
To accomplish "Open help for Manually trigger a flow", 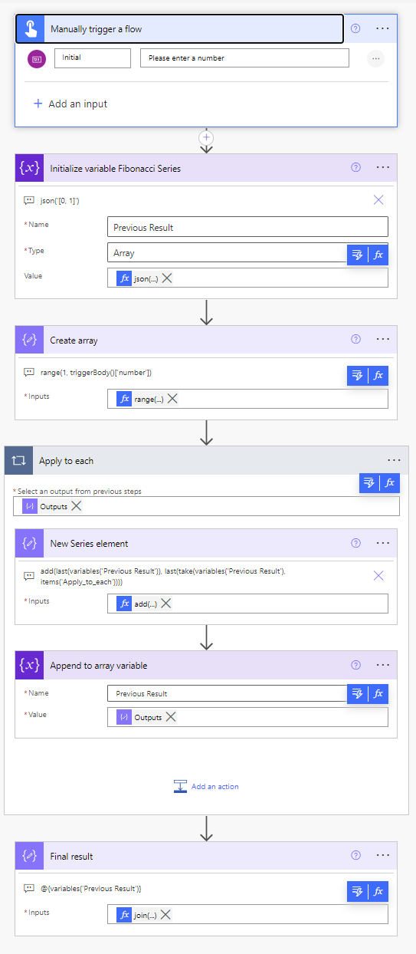I will 355,28.
